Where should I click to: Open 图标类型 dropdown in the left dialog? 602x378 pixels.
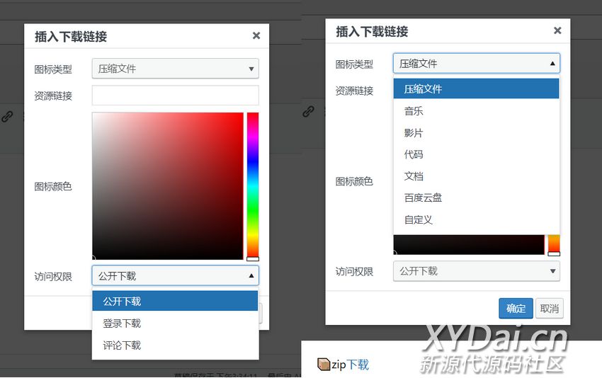tap(175, 69)
